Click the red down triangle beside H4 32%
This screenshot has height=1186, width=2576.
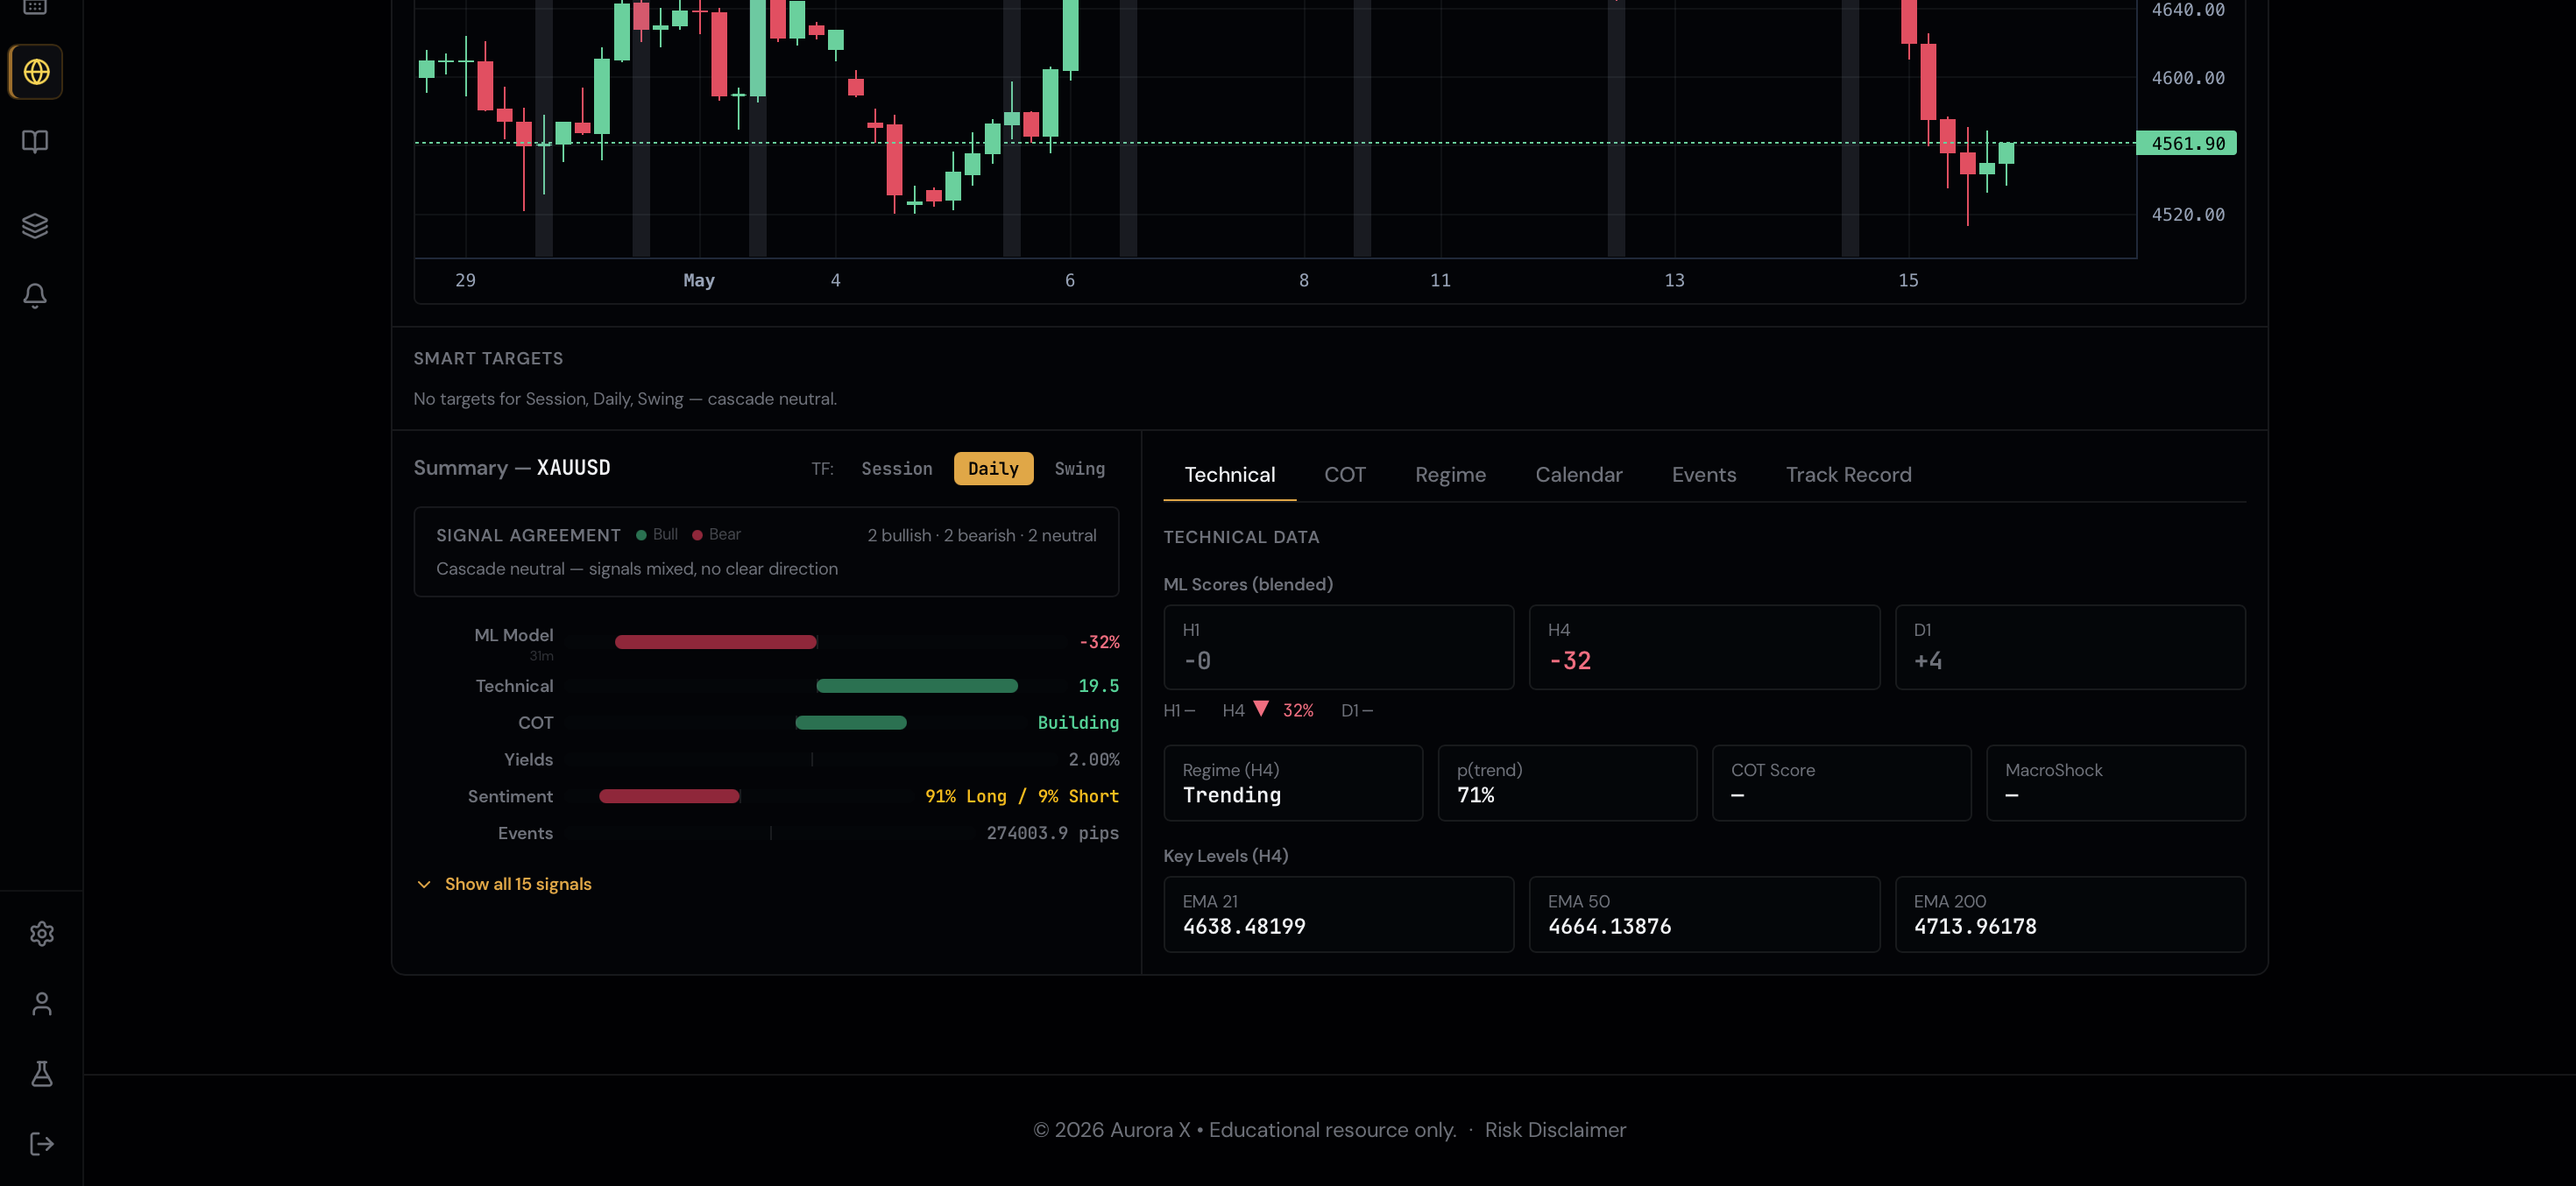click(x=1261, y=708)
